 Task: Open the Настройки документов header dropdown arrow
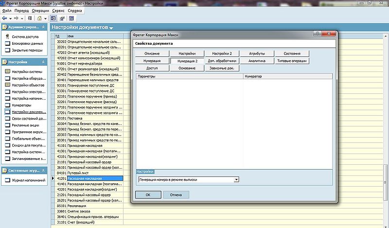[111, 28]
